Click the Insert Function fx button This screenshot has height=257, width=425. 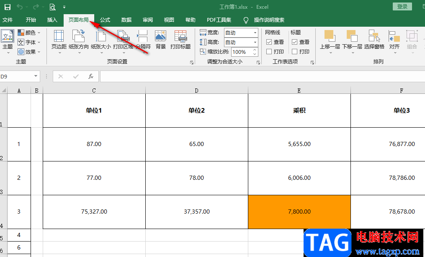(91, 76)
